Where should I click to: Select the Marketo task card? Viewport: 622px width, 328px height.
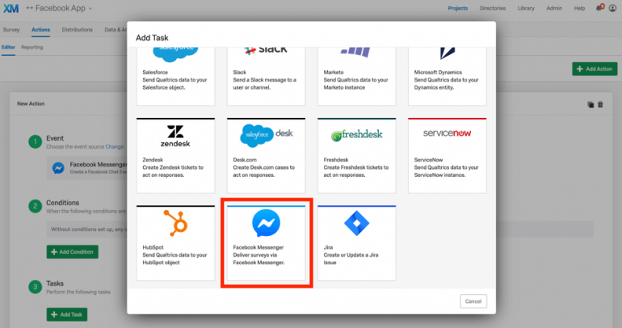(356, 76)
